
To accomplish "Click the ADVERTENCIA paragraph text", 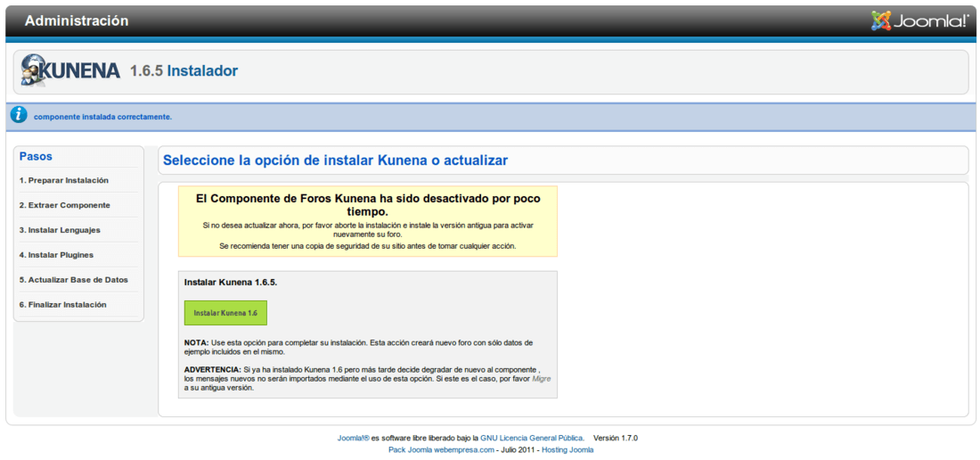I will pyautogui.click(x=367, y=379).
